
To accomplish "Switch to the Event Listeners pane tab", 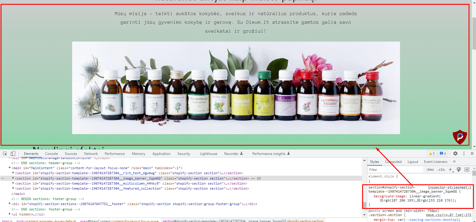I will point(435,161).
